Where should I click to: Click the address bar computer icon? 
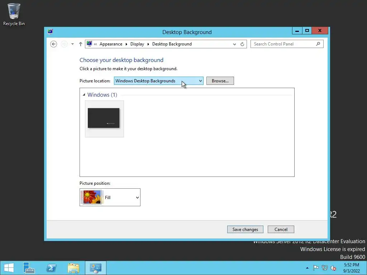coord(89,44)
